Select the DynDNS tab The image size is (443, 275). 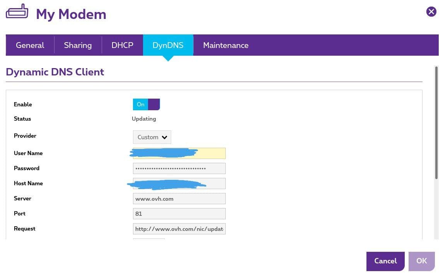point(168,45)
